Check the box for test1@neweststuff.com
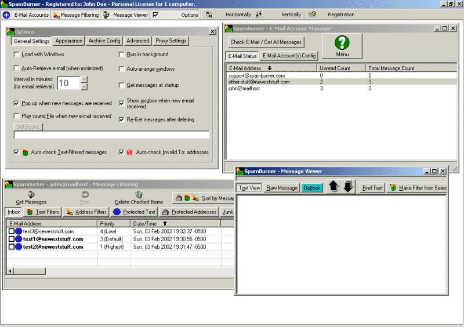 (x=12, y=239)
